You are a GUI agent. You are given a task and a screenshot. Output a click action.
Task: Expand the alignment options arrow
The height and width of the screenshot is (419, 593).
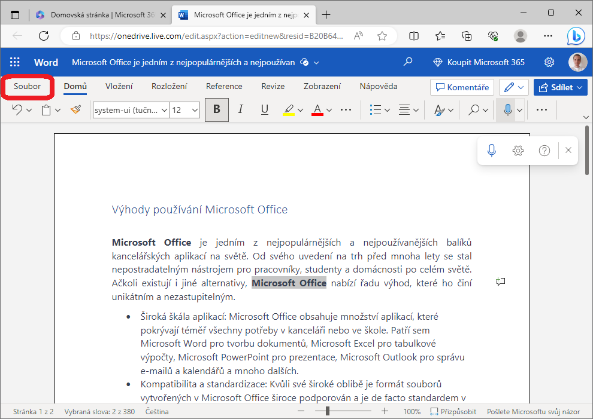tap(416, 110)
